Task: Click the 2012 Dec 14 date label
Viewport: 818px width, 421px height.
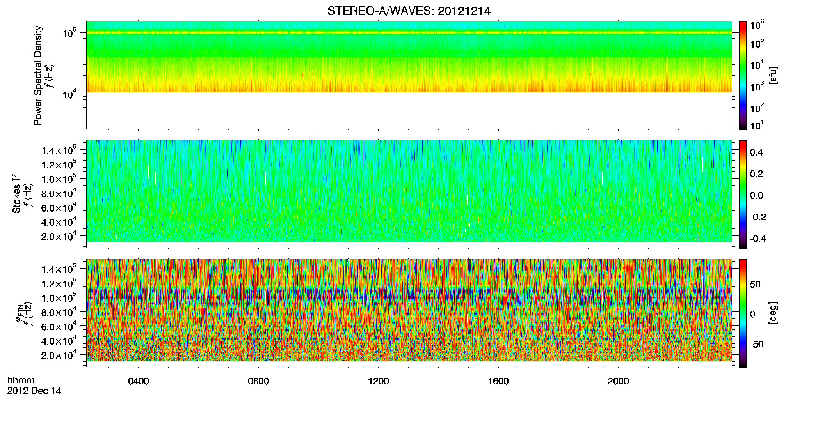Action: (34, 391)
